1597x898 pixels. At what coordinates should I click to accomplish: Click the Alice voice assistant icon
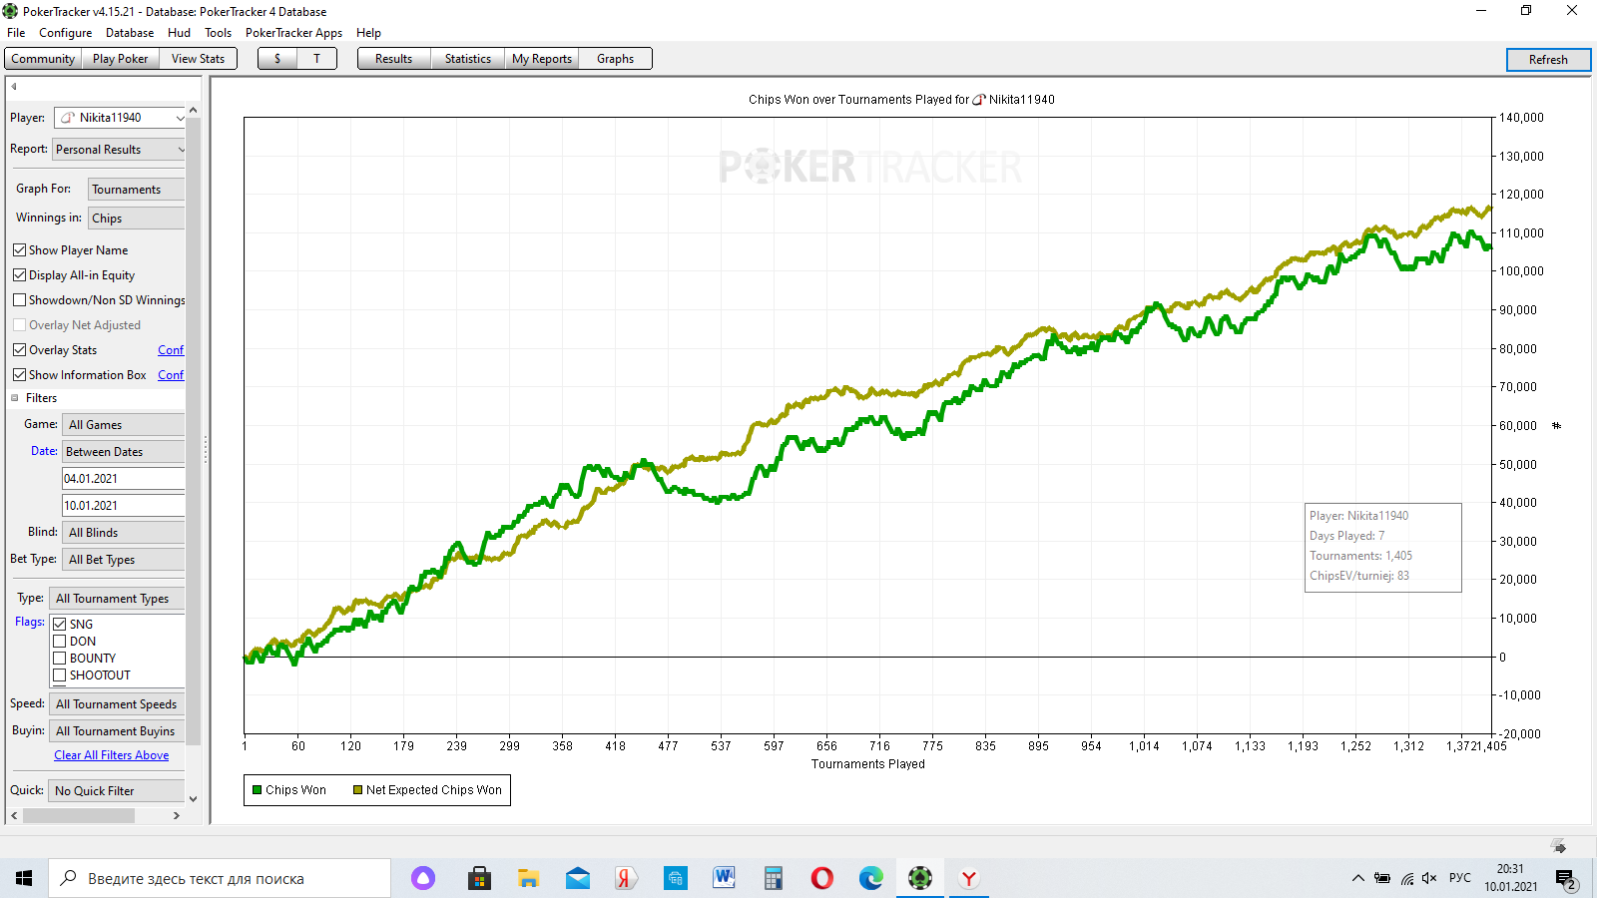coord(423,878)
